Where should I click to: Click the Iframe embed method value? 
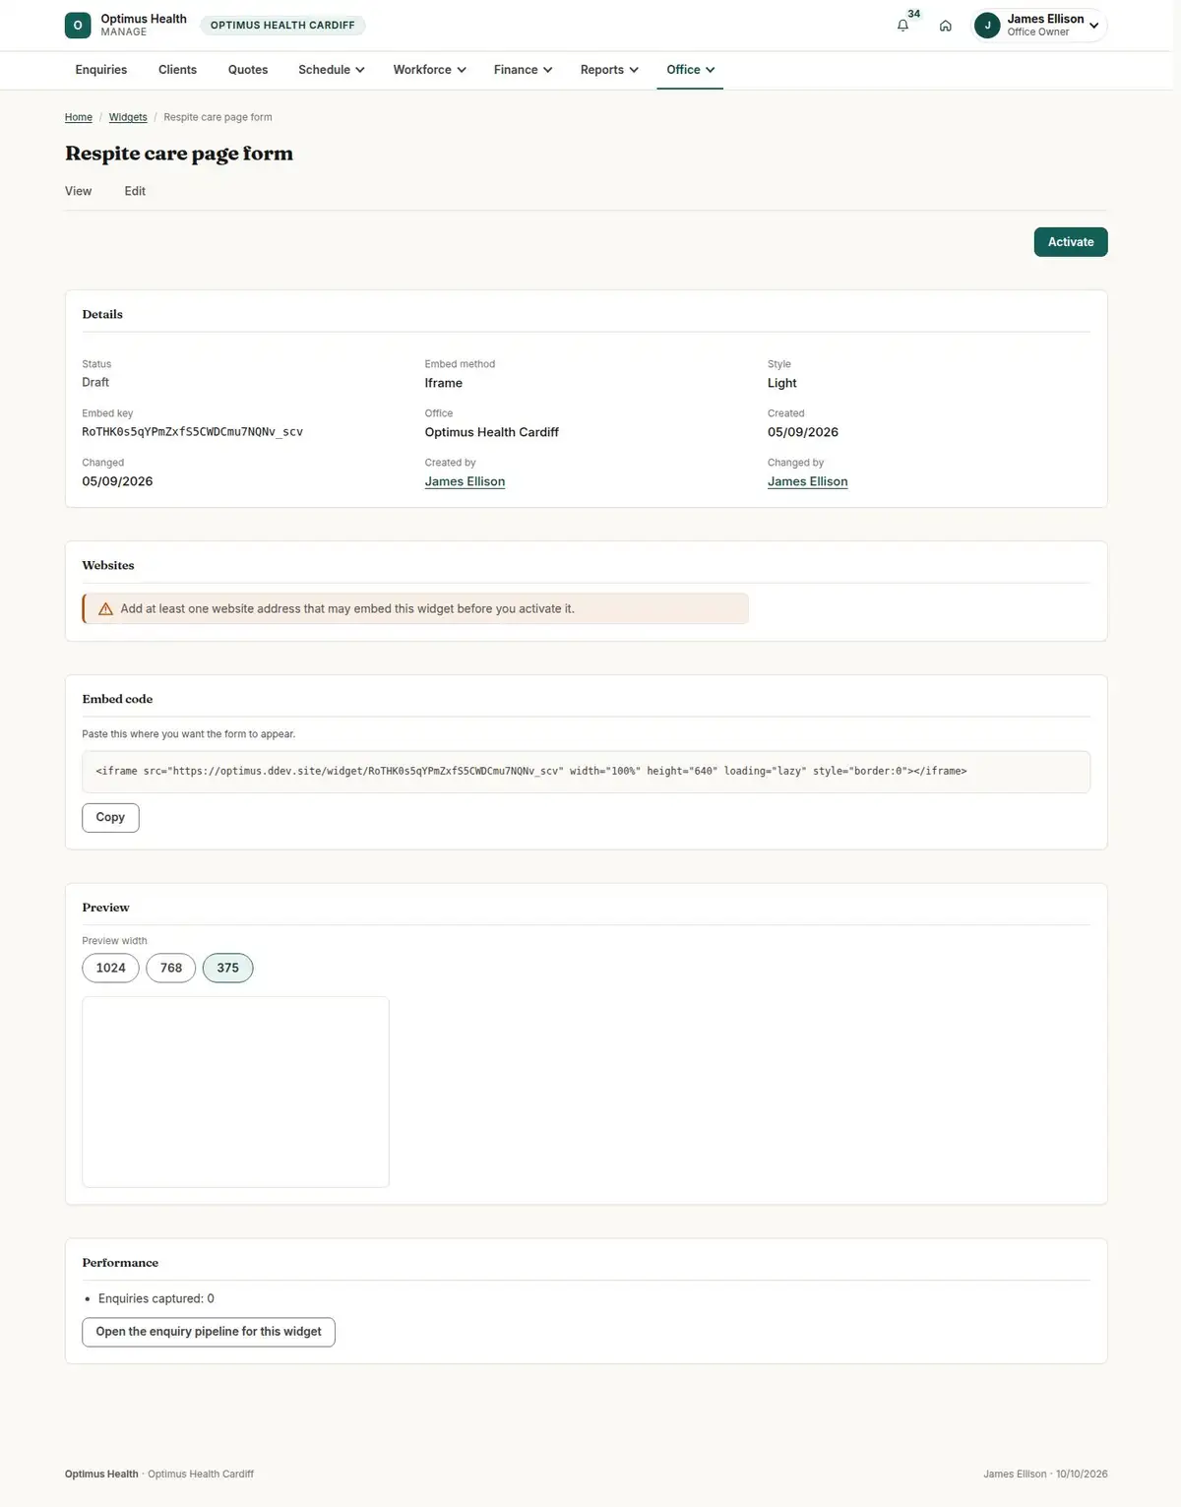(x=444, y=383)
